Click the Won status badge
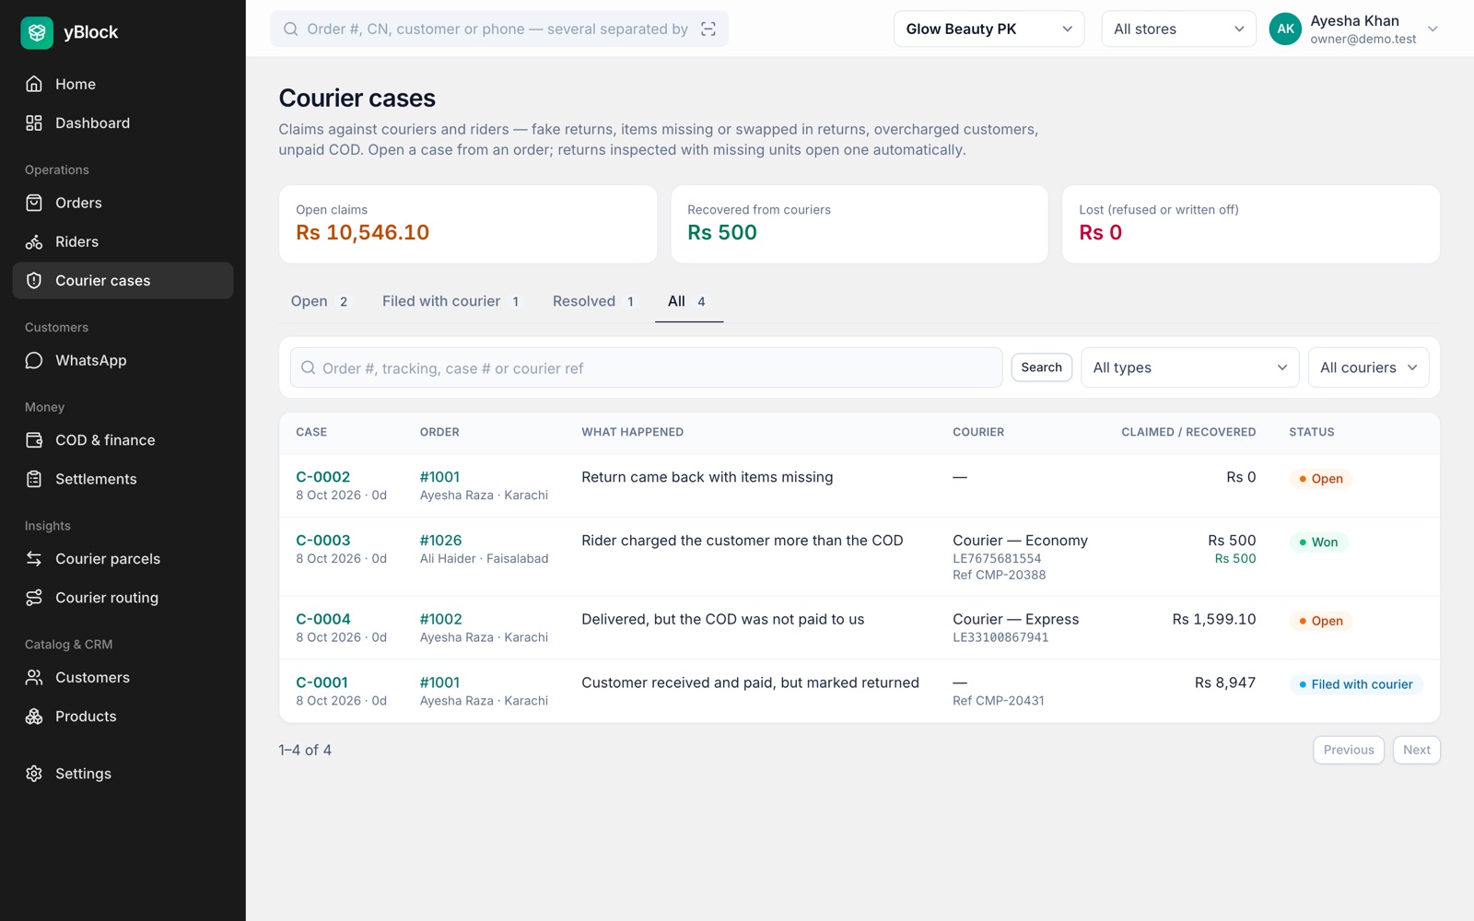This screenshot has height=921, width=1474. pyautogui.click(x=1318, y=542)
